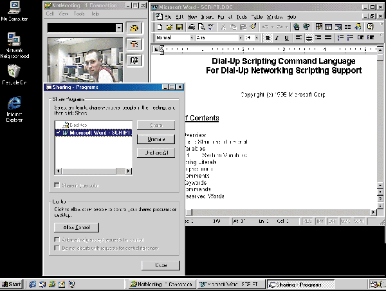
Task: Click the Print icon in Word toolbar
Action: [x=192, y=27]
